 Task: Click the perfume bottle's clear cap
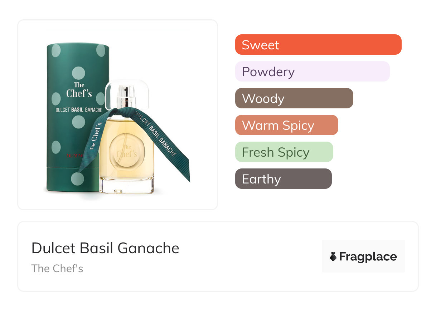[x=127, y=94]
